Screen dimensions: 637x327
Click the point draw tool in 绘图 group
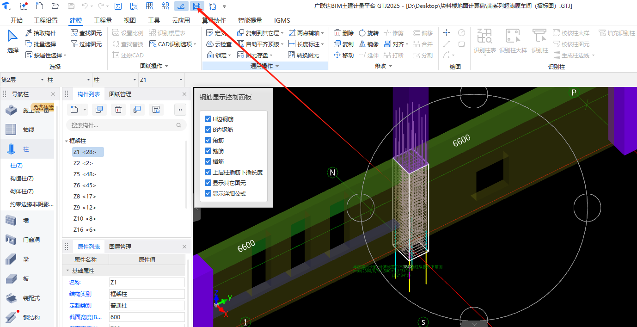[446, 33]
